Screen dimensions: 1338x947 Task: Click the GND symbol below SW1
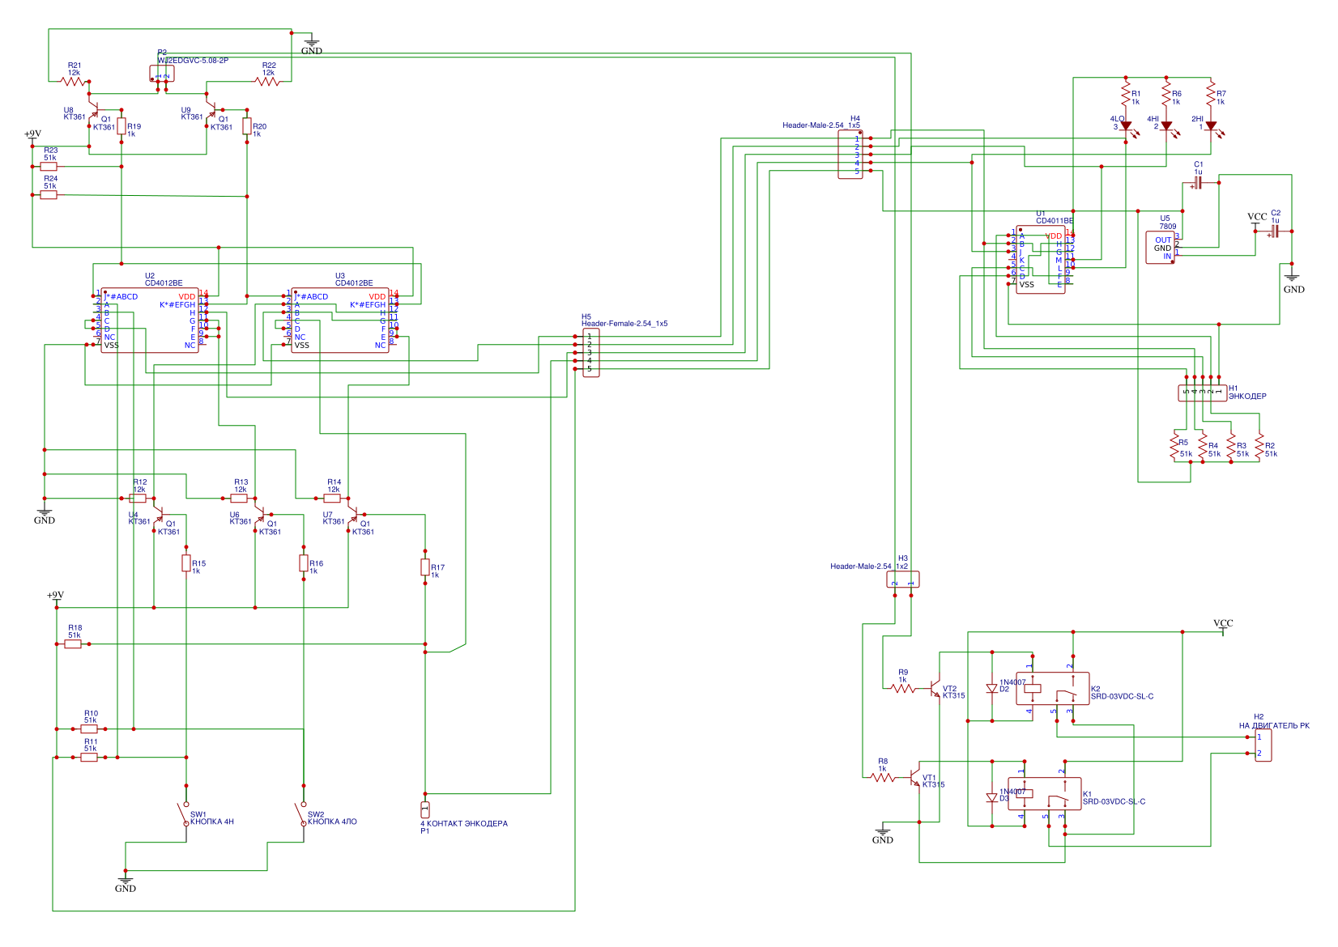tap(126, 882)
